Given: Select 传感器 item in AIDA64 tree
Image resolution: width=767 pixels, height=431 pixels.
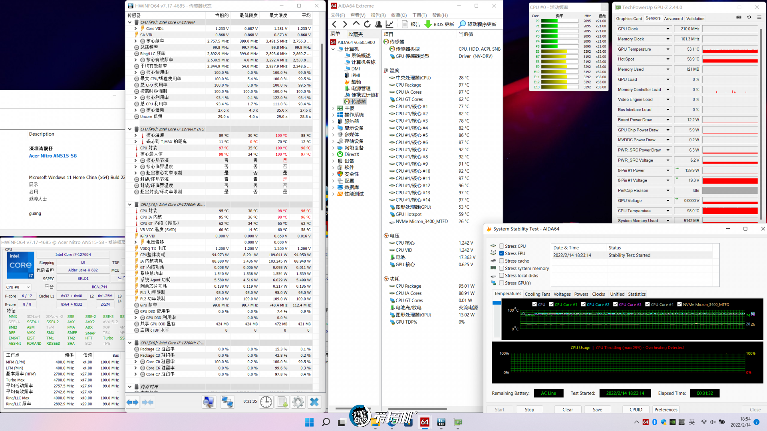Looking at the screenshot, I should (x=355, y=101).
